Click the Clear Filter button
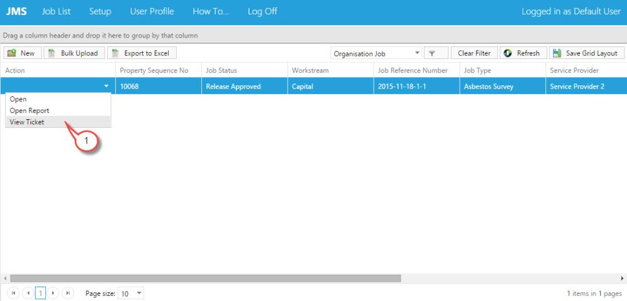Viewport: 627px width, 301px height. point(474,53)
